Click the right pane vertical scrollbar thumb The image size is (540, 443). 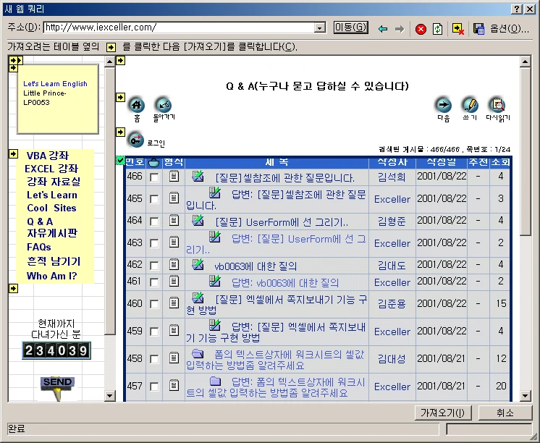click(526, 151)
